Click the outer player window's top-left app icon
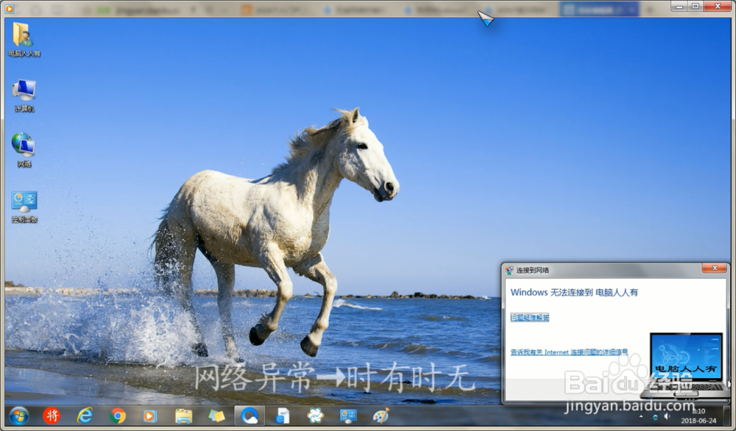 point(10,8)
